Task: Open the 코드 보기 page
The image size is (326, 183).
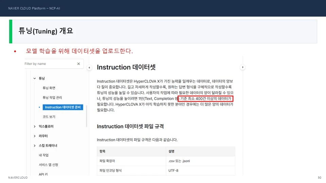Action: point(49,117)
